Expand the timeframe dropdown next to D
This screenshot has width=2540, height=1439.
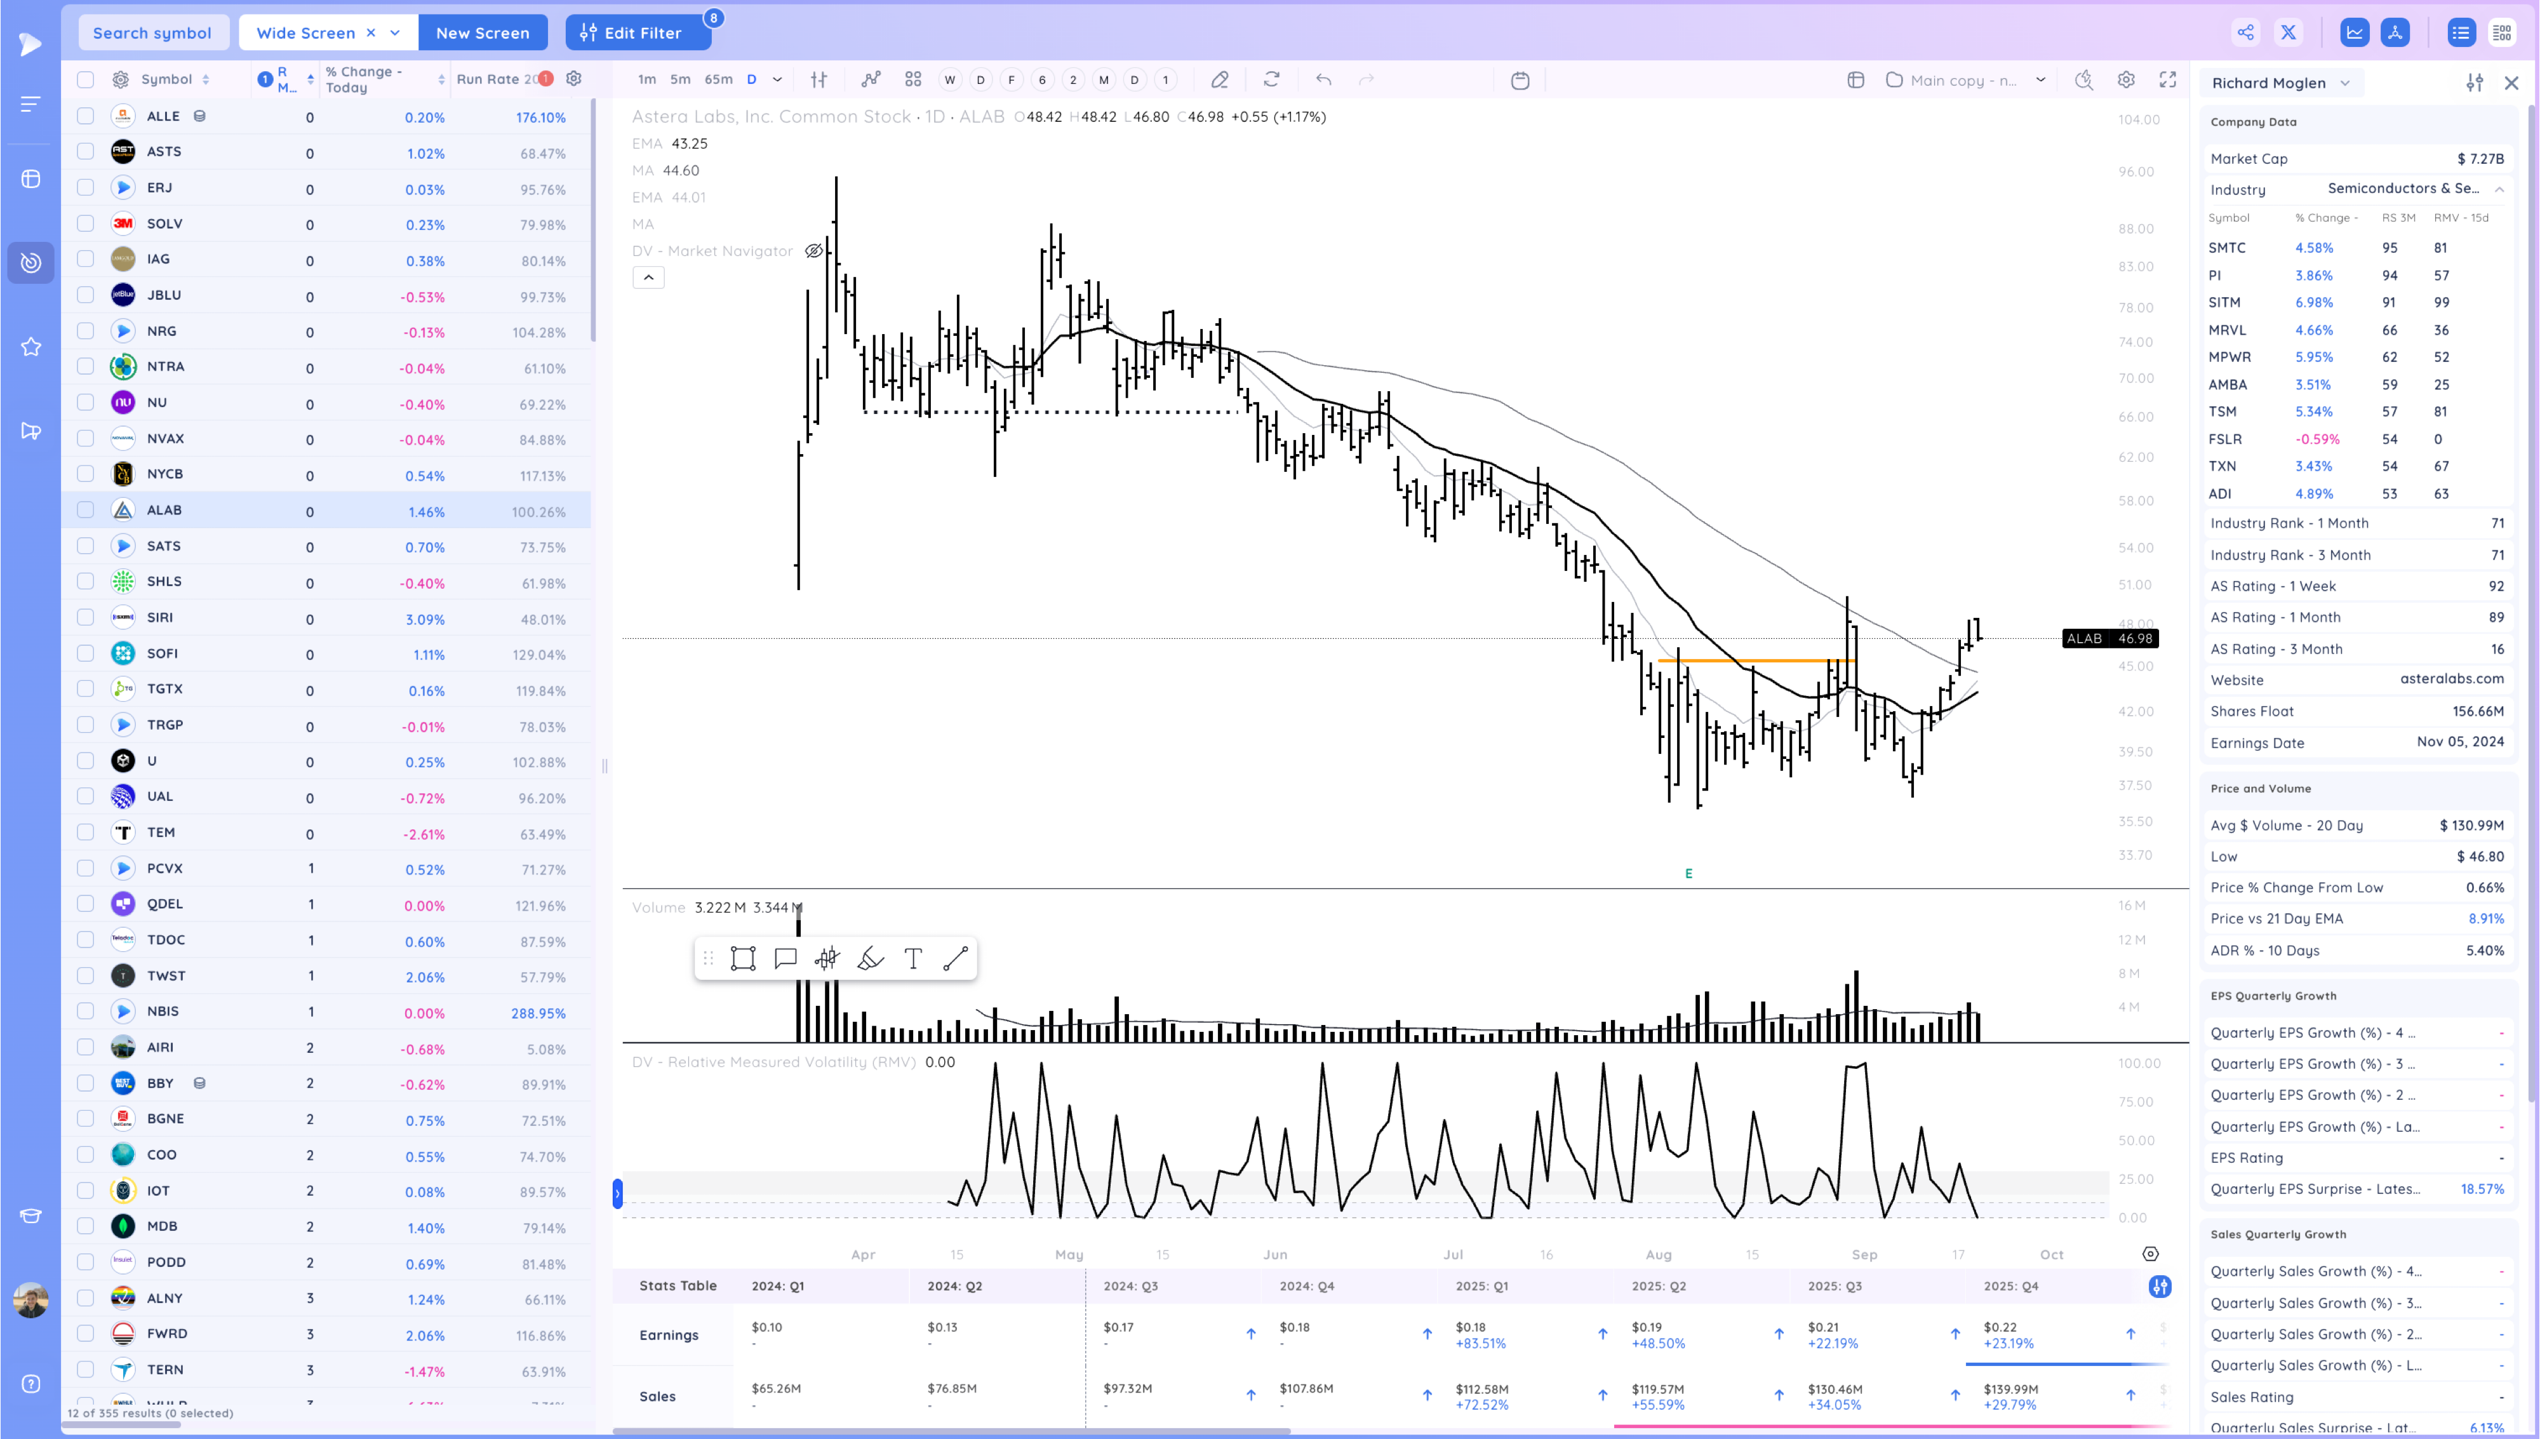[x=777, y=80]
